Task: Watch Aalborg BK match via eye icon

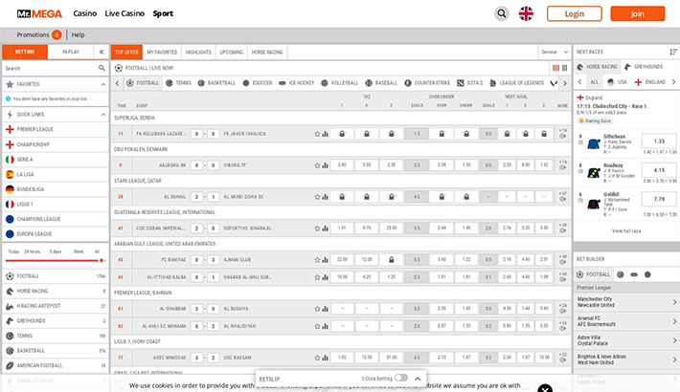Action: pyautogui.click(x=562, y=168)
